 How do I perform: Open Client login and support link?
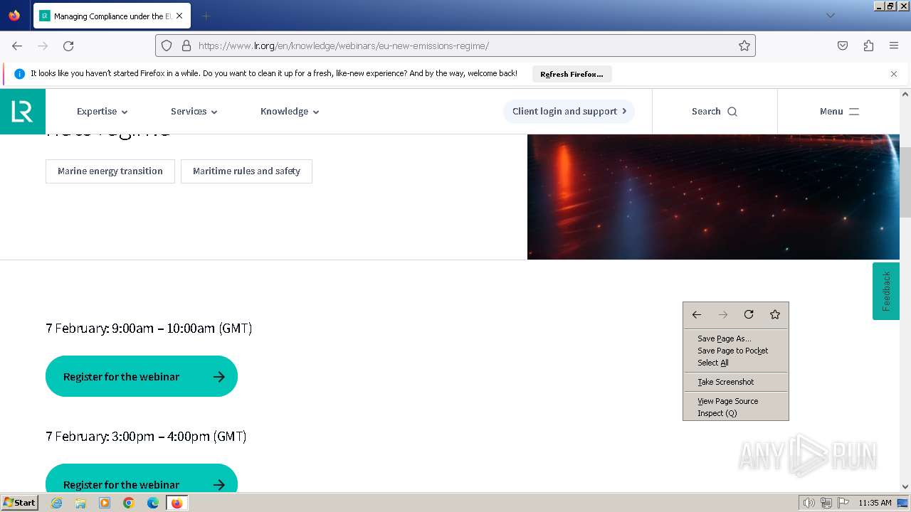pyautogui.click(x=569, y=112)
